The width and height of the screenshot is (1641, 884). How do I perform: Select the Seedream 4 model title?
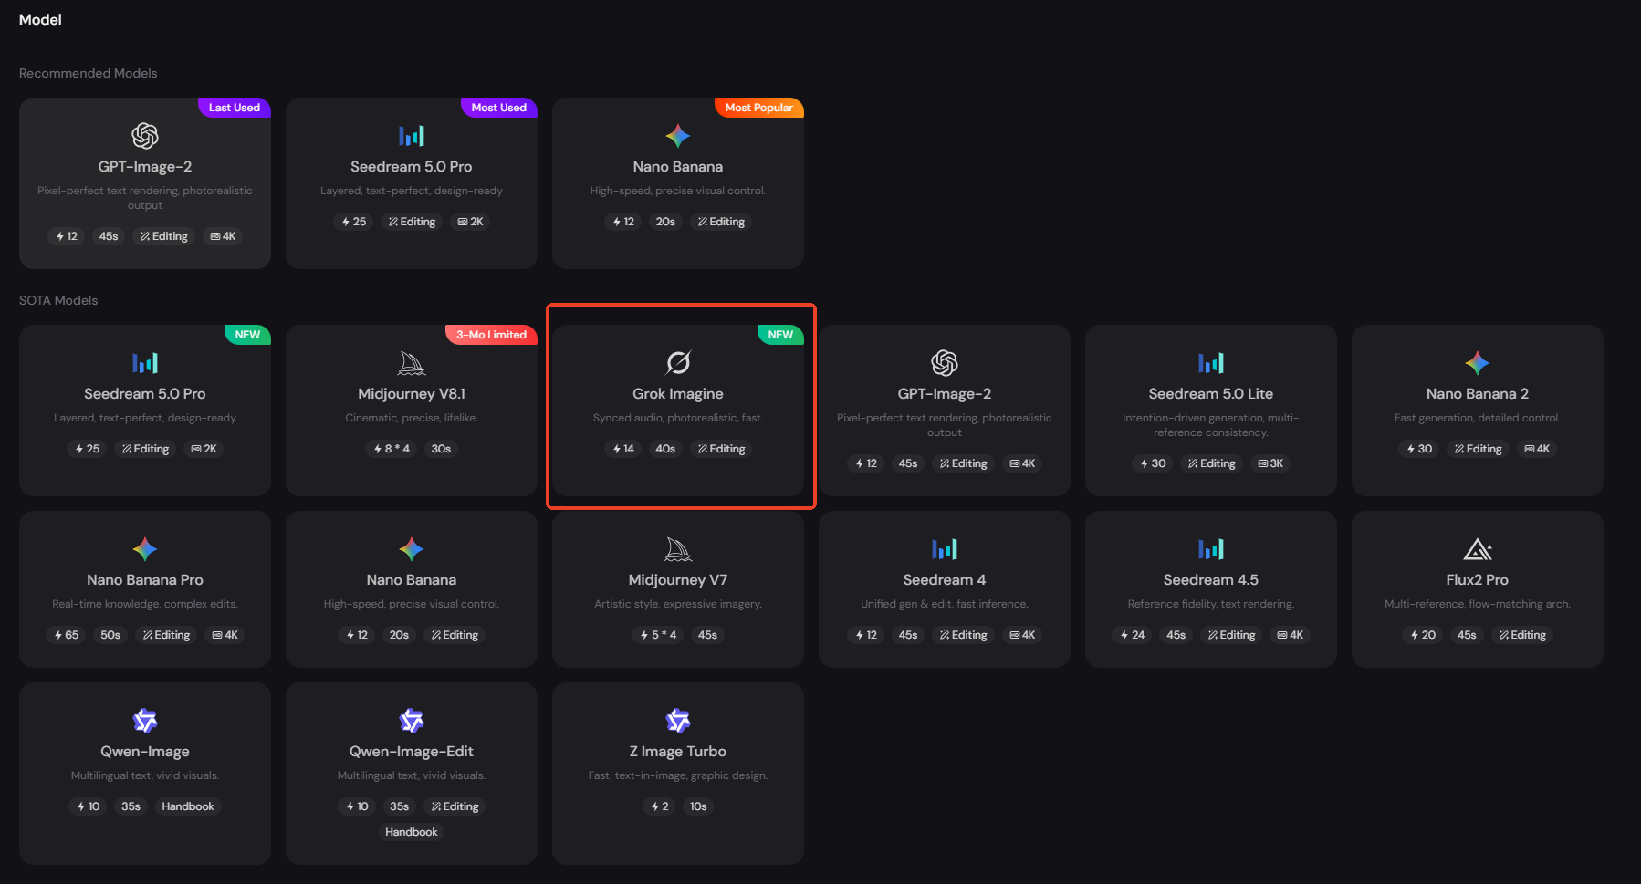(x=945, y=580)
